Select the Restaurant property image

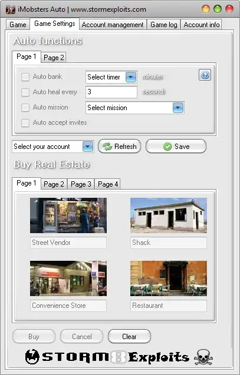(169, 278)
